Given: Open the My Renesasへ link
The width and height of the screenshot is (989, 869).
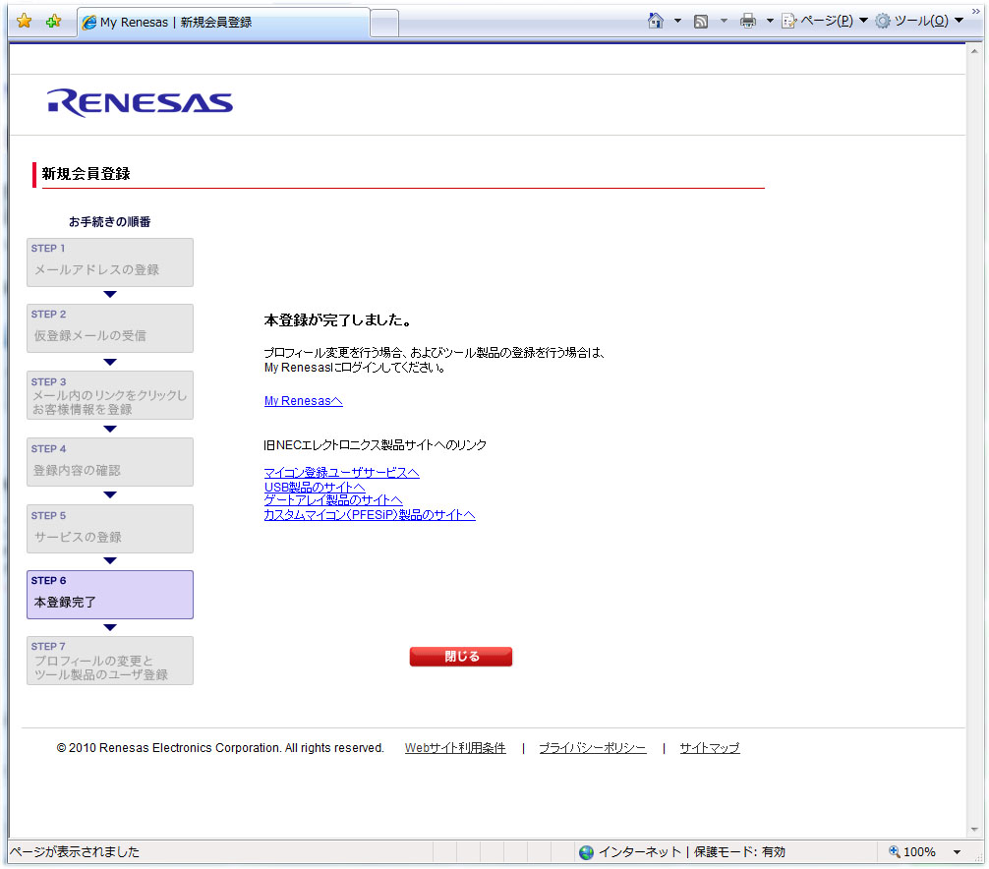Looking at the screenshot, I should (x=303, y=401).
